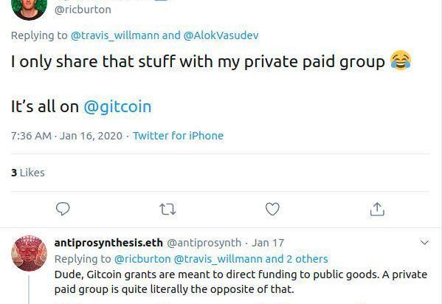The image size is (442, 304).
Task: View the 3 Likes list
Action: click(28, 173)
